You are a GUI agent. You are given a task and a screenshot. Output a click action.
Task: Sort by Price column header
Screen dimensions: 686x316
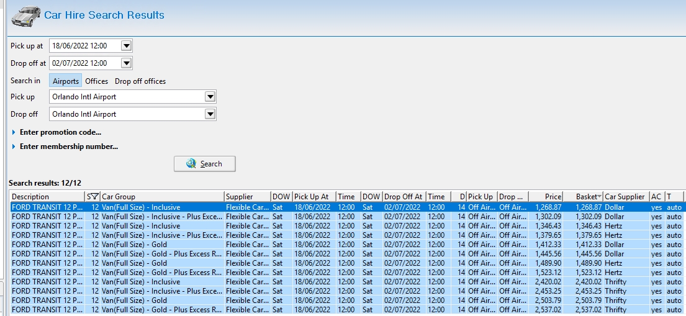tap(546, 197)
